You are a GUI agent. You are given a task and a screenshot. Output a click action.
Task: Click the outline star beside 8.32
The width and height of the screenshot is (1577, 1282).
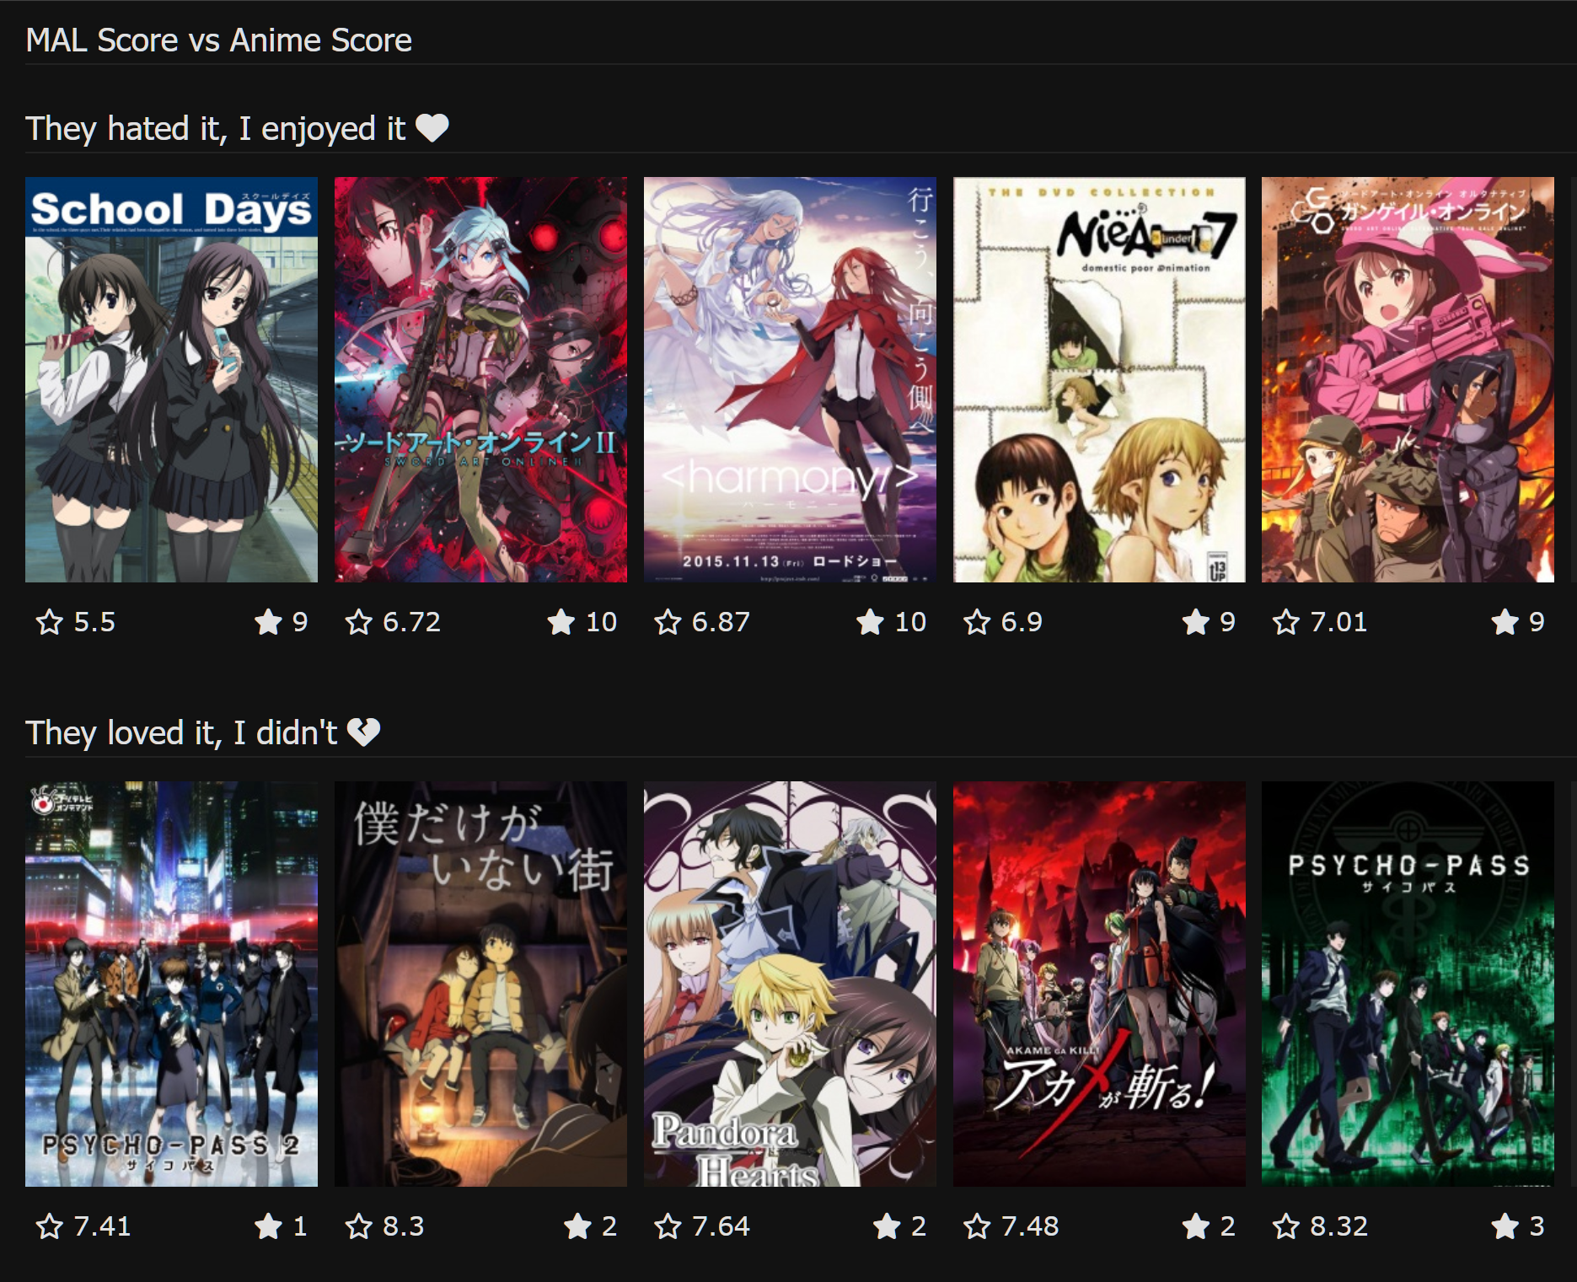[x=1286, y=1226]
